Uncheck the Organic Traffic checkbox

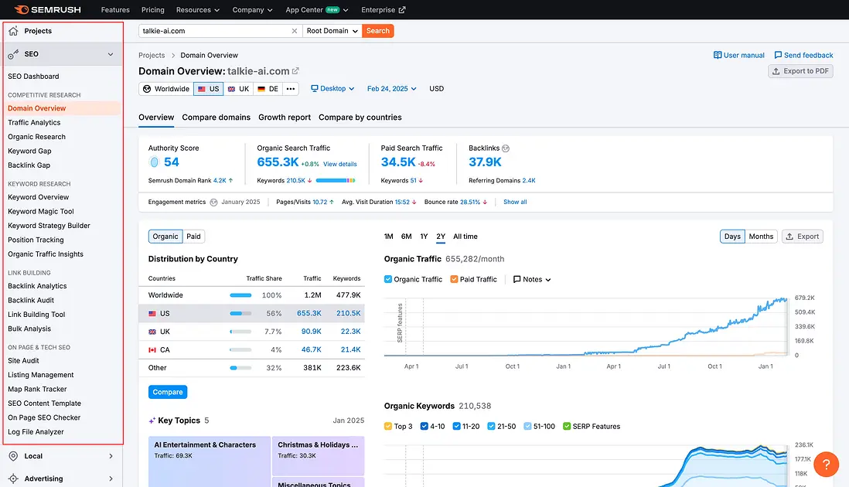click(x=388, y=279)
